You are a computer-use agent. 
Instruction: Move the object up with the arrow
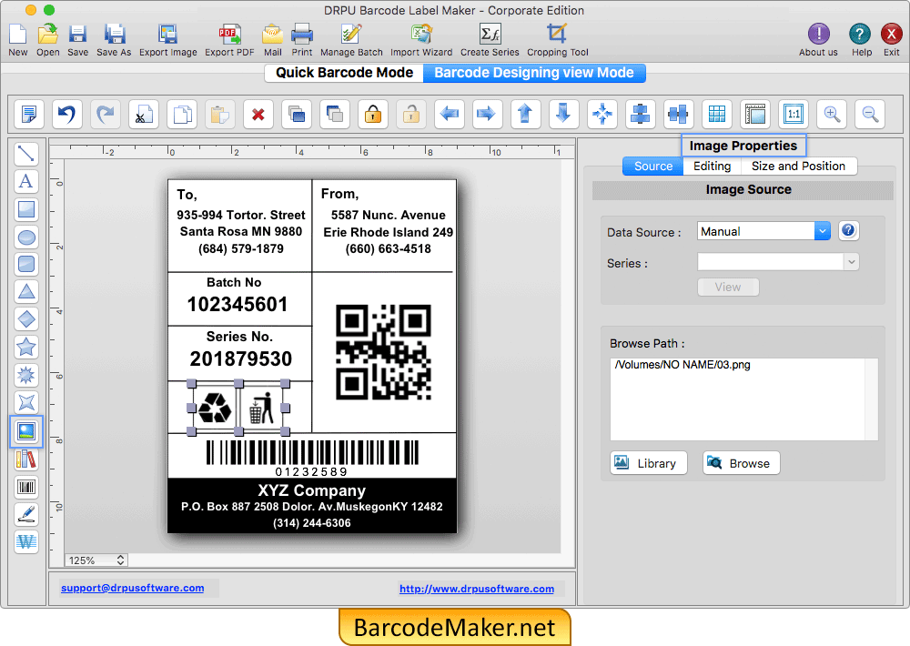pyautogui.click(x=526, y=114)
